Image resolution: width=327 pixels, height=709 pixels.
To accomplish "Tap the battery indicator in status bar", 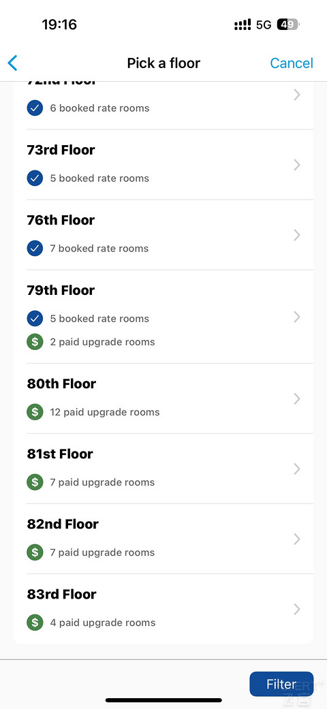I will 287,25.
